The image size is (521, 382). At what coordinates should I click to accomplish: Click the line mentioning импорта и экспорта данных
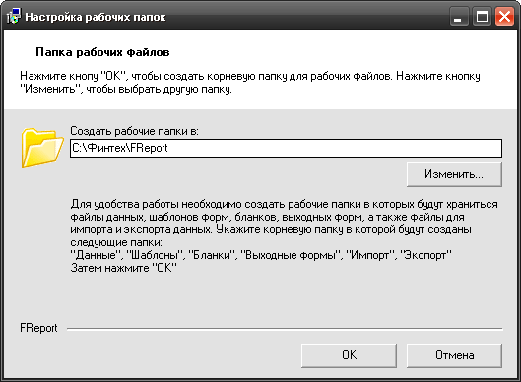pos(271,229)
